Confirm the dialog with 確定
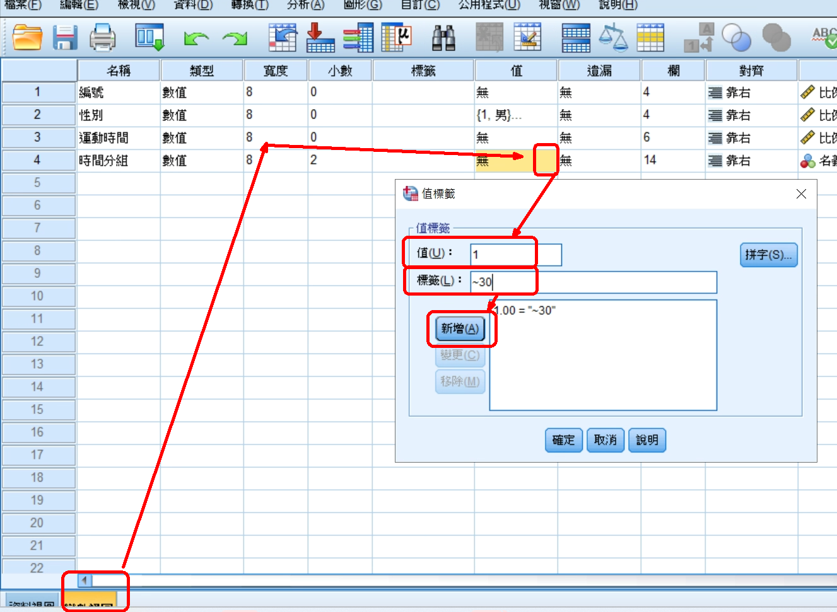Viewport: 837px width, 612px height. pos(563,440)
